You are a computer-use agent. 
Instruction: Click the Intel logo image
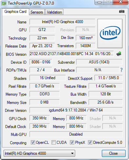(110, 33)
